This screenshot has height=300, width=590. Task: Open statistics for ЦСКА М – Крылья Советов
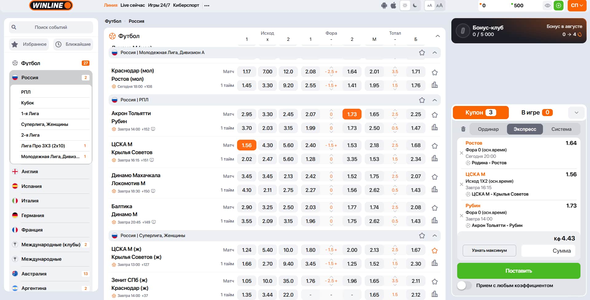[x=434, y=158]
